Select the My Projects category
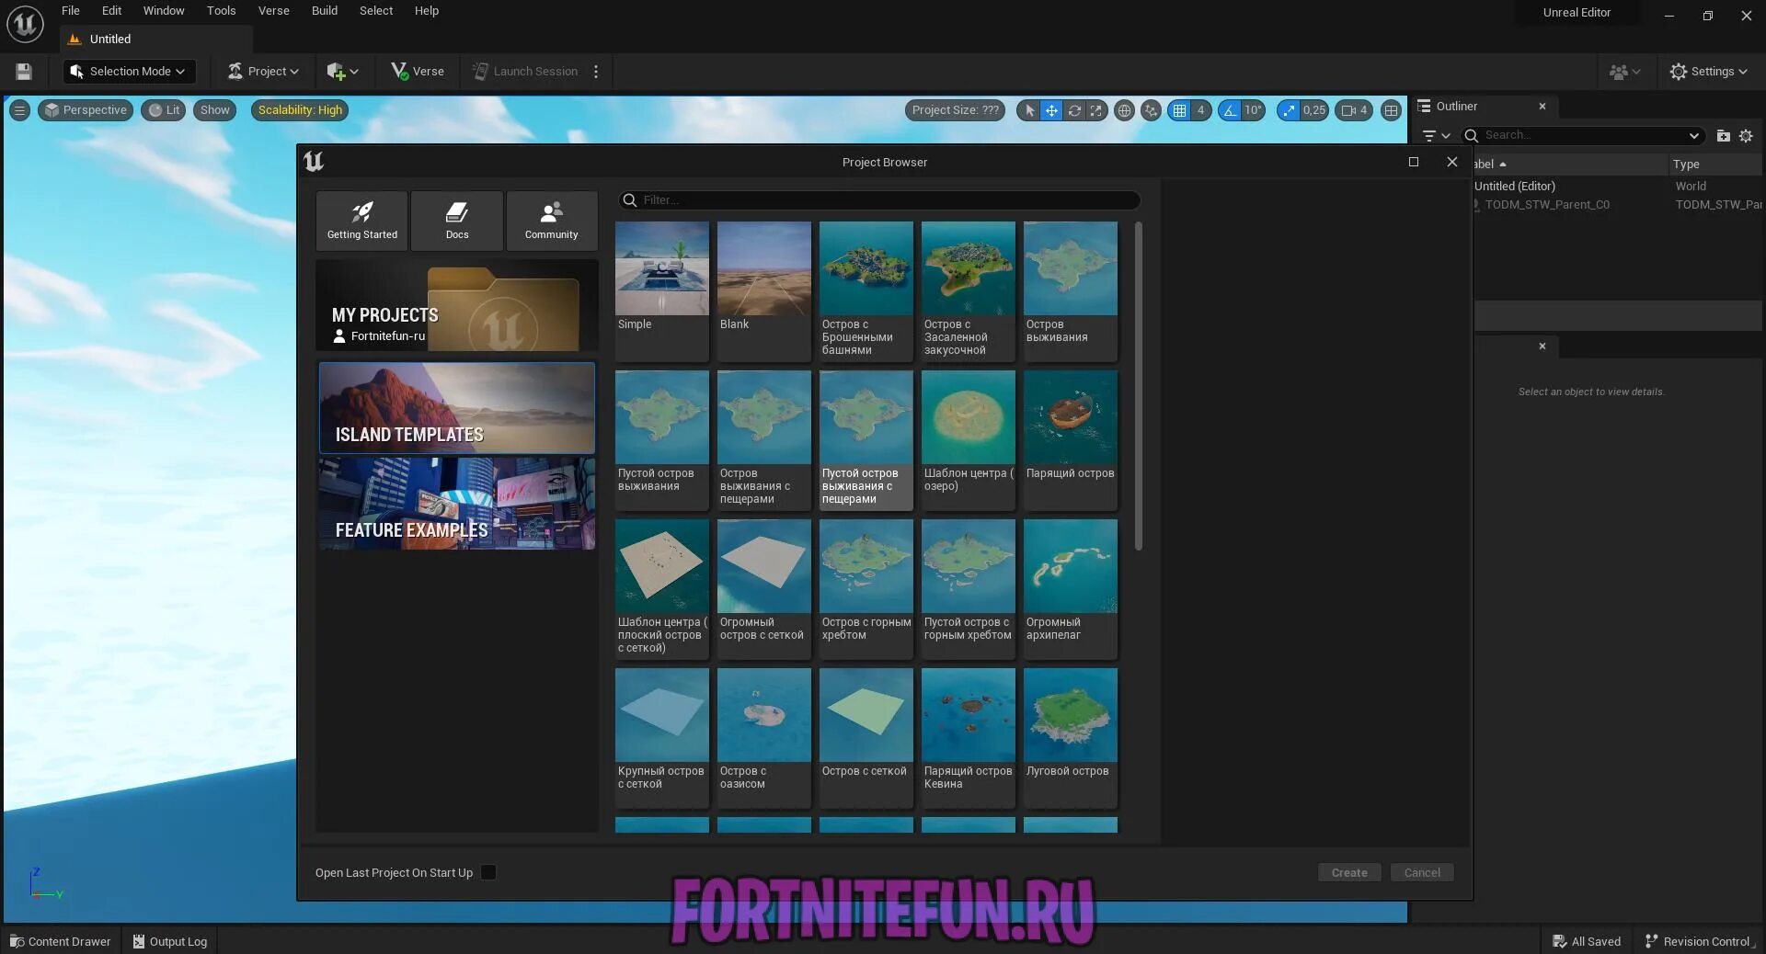The height and width of the screenshot is (954, 1766). coord(457,305)
